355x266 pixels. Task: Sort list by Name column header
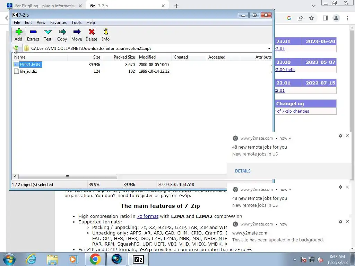point(40,57)
